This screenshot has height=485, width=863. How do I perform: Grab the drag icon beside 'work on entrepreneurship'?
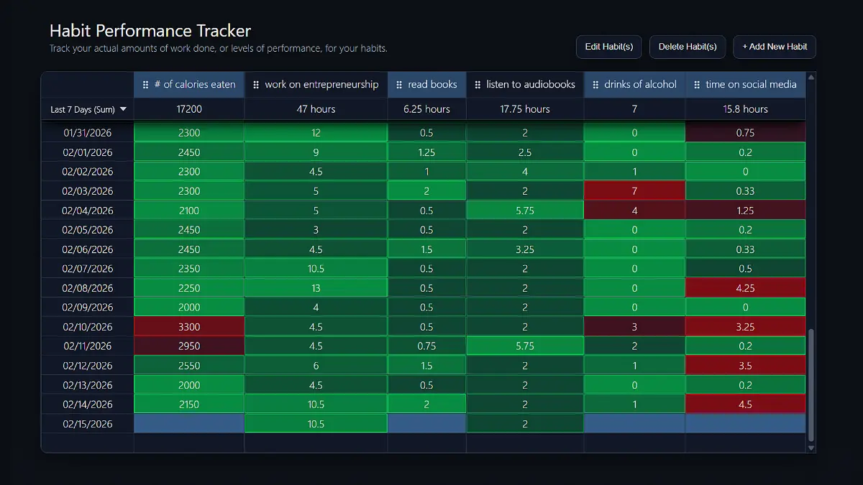(256, 84)
